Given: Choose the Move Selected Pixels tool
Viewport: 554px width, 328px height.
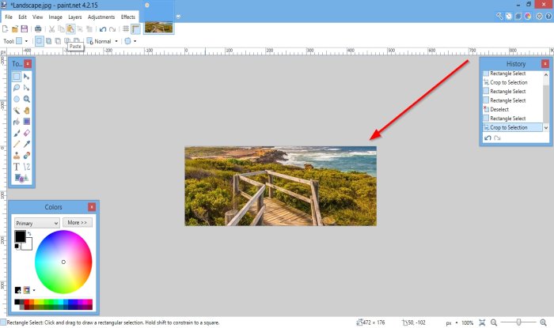Looking at the screenshot, I should [26, 77].
